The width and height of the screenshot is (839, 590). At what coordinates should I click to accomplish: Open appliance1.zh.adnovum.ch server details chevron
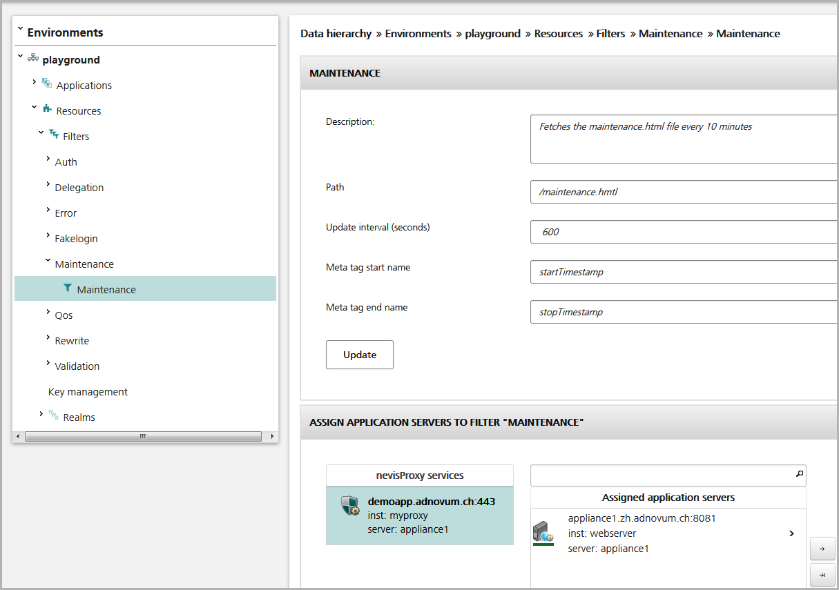click(791, 533)
